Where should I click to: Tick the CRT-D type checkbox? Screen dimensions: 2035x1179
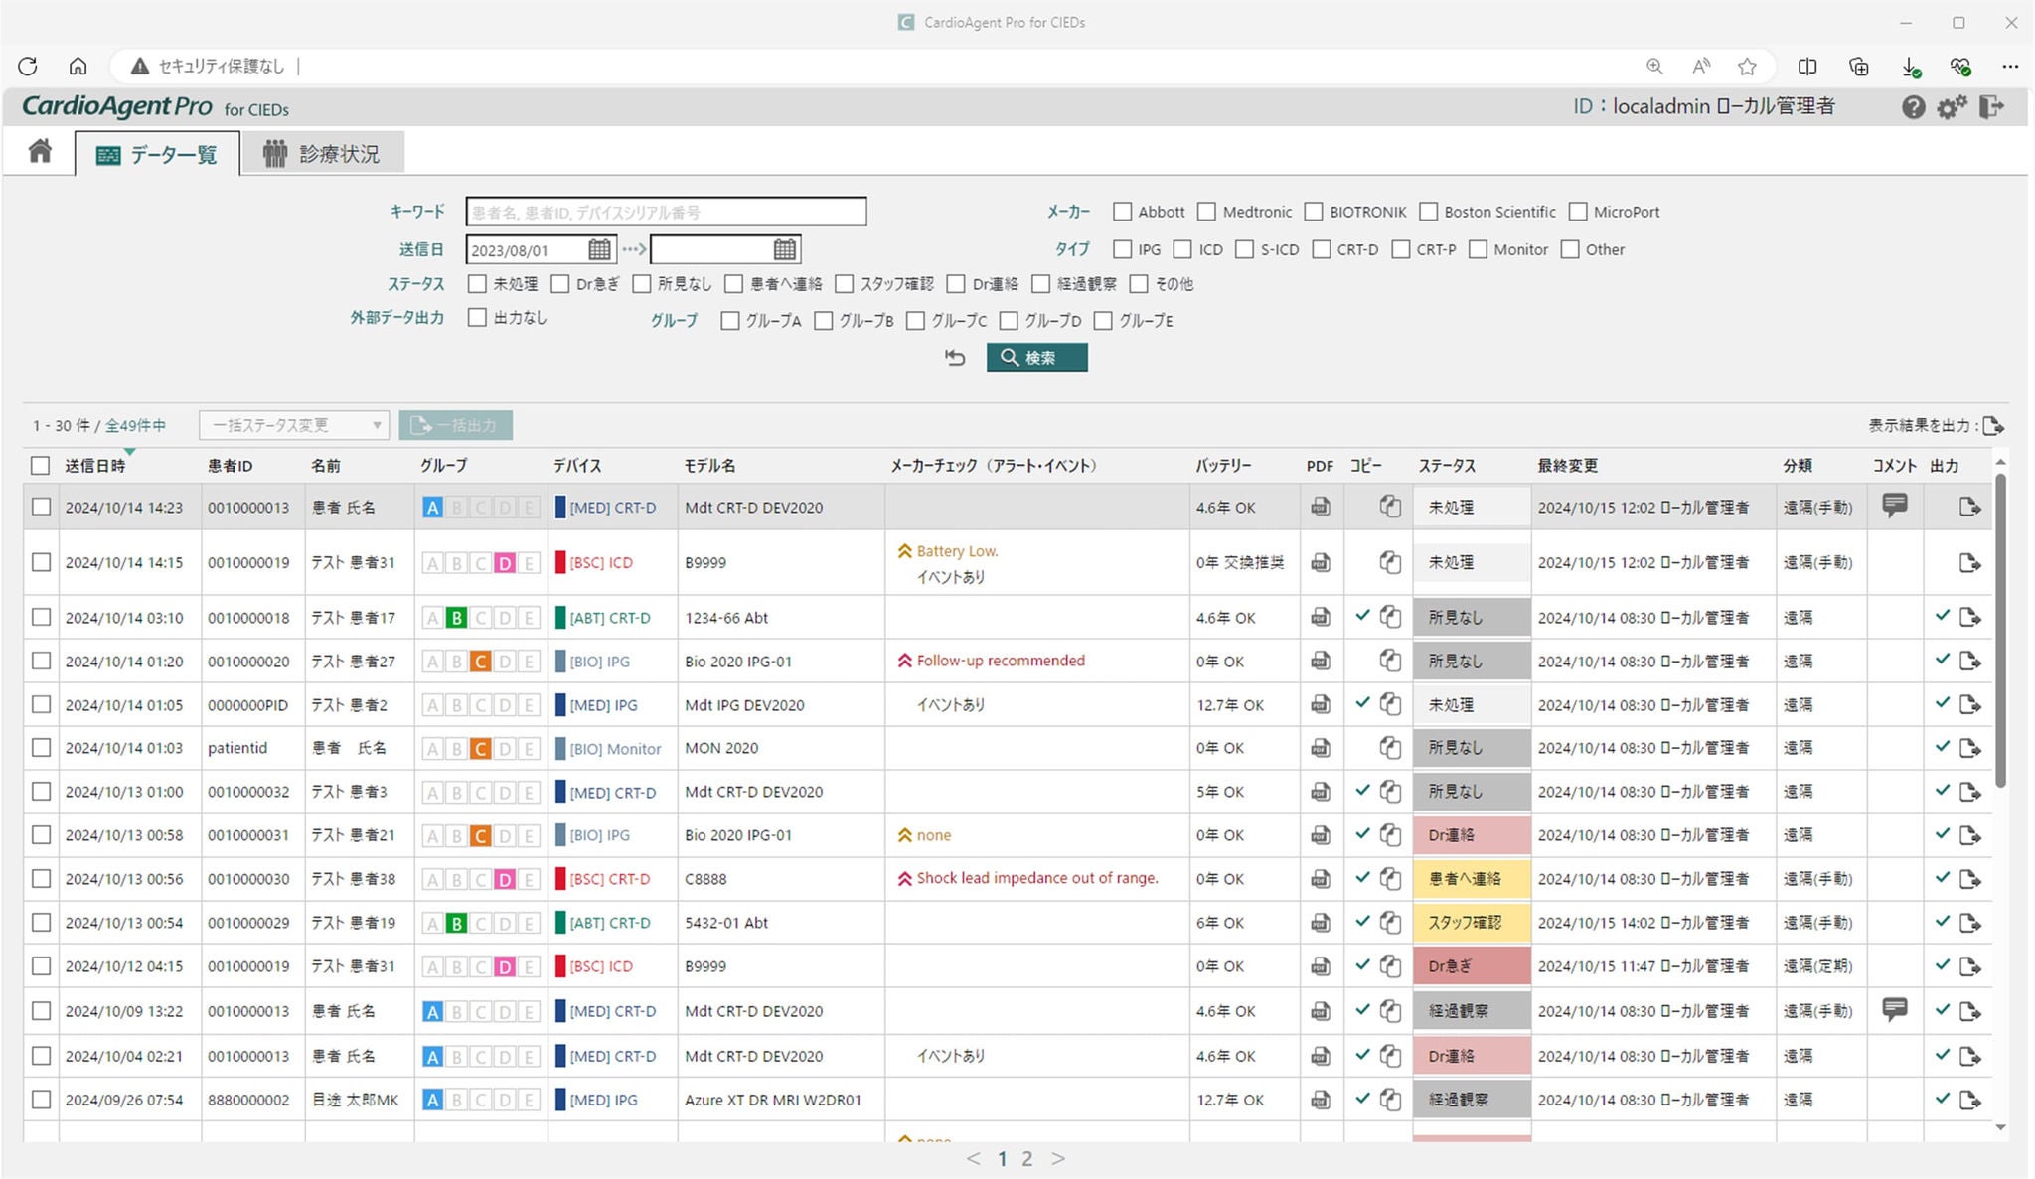tap(1322, 249)
